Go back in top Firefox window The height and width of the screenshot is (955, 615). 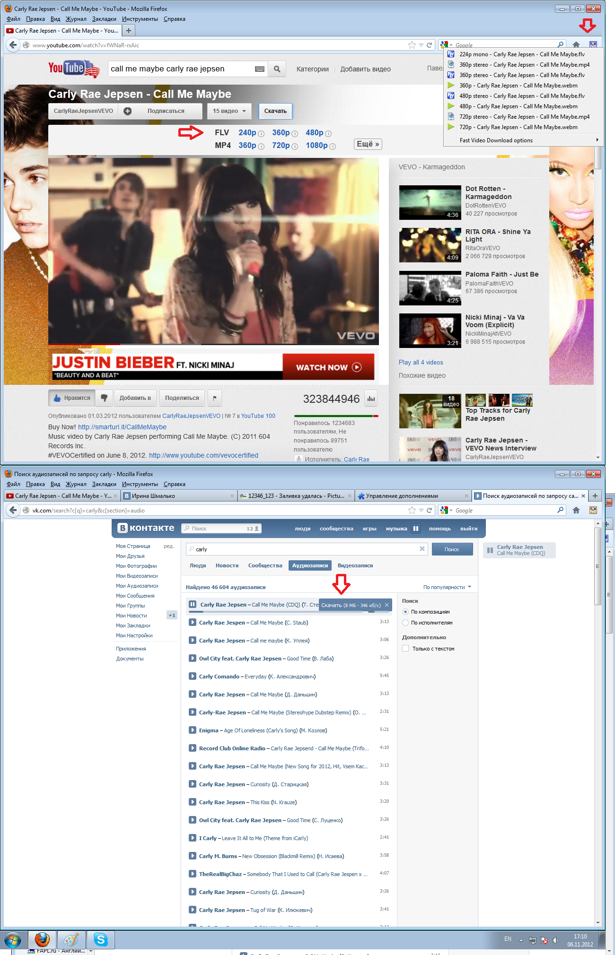coord(13,45)
